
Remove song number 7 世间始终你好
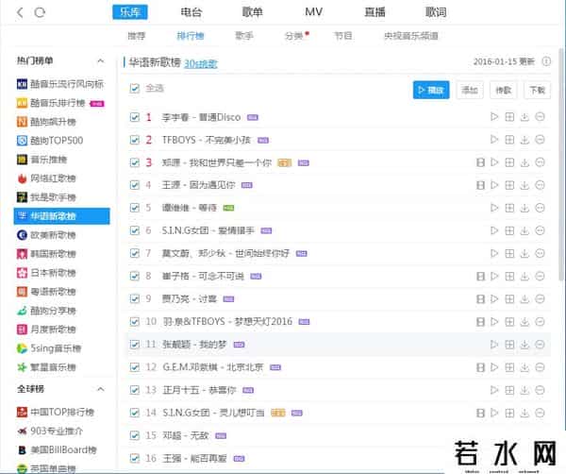[x=540, y=254]
